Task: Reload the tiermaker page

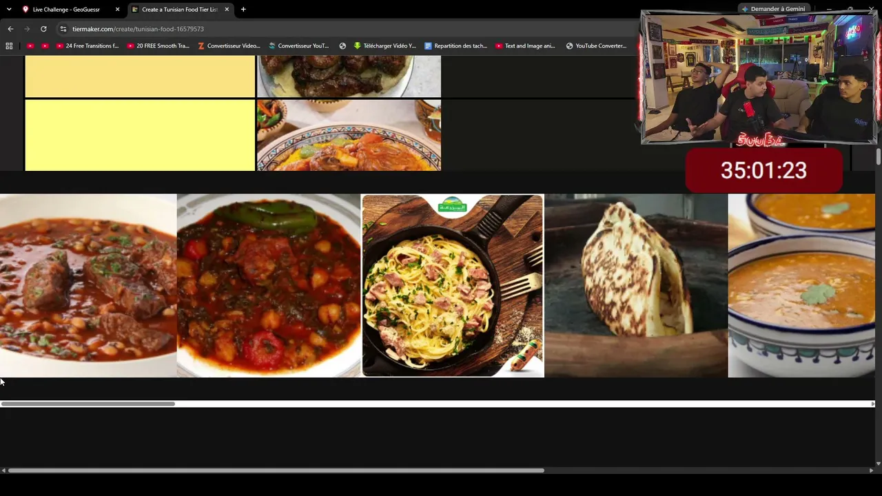Action: [x=43, y=29]
